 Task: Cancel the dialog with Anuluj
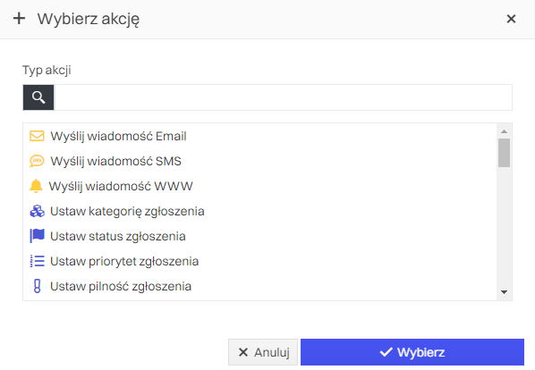pyautogui.click(x=263, y=352)
